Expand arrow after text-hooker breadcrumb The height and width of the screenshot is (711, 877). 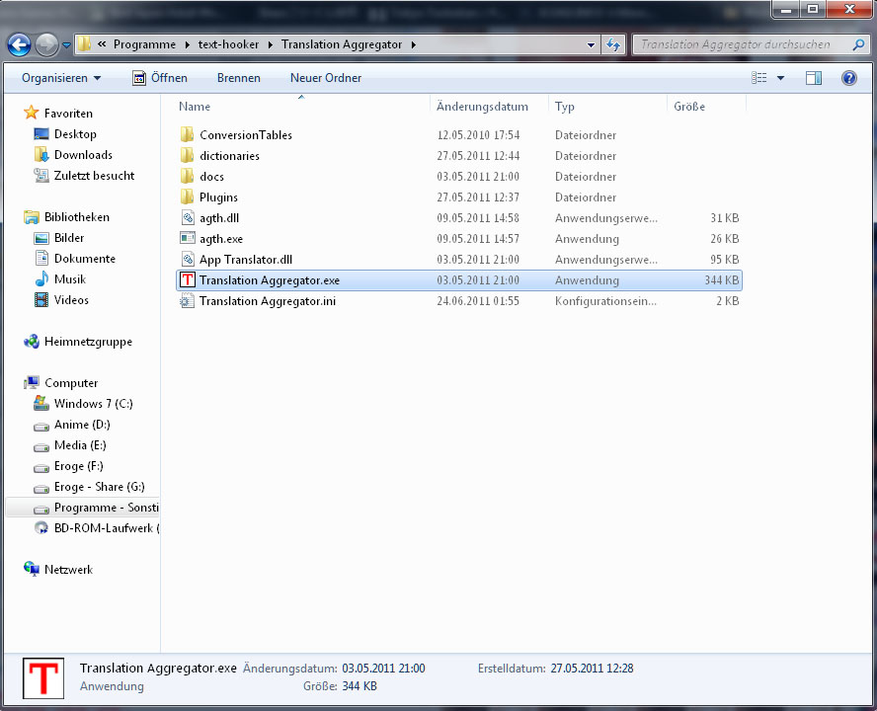(x=271, y=44)
